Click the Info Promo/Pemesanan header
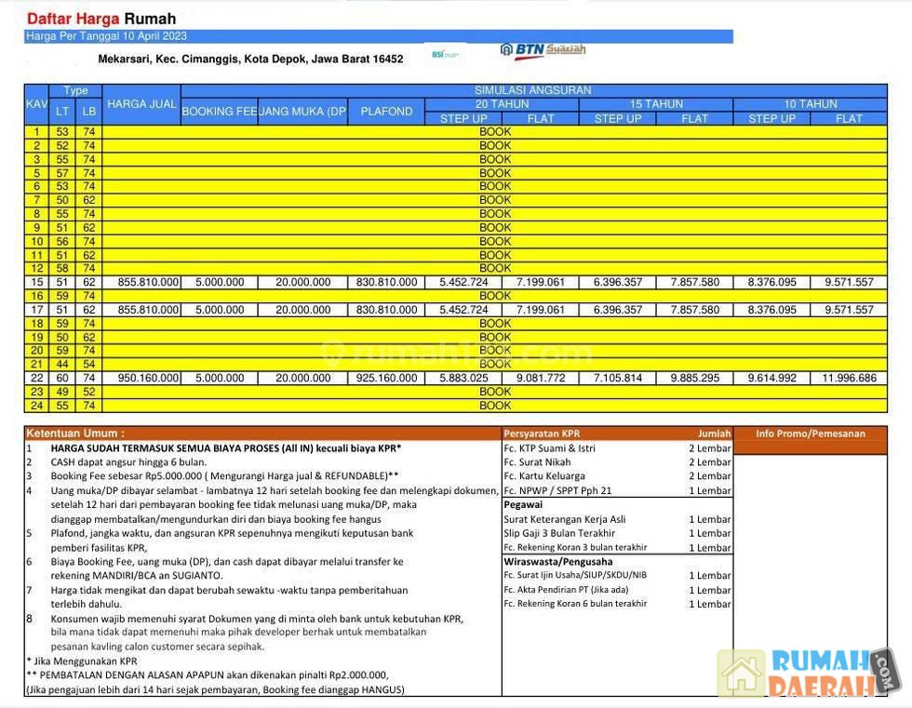 pos(810,434)
